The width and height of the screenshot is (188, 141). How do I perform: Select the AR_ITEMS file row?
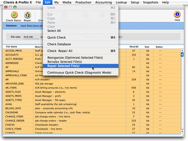92,88
